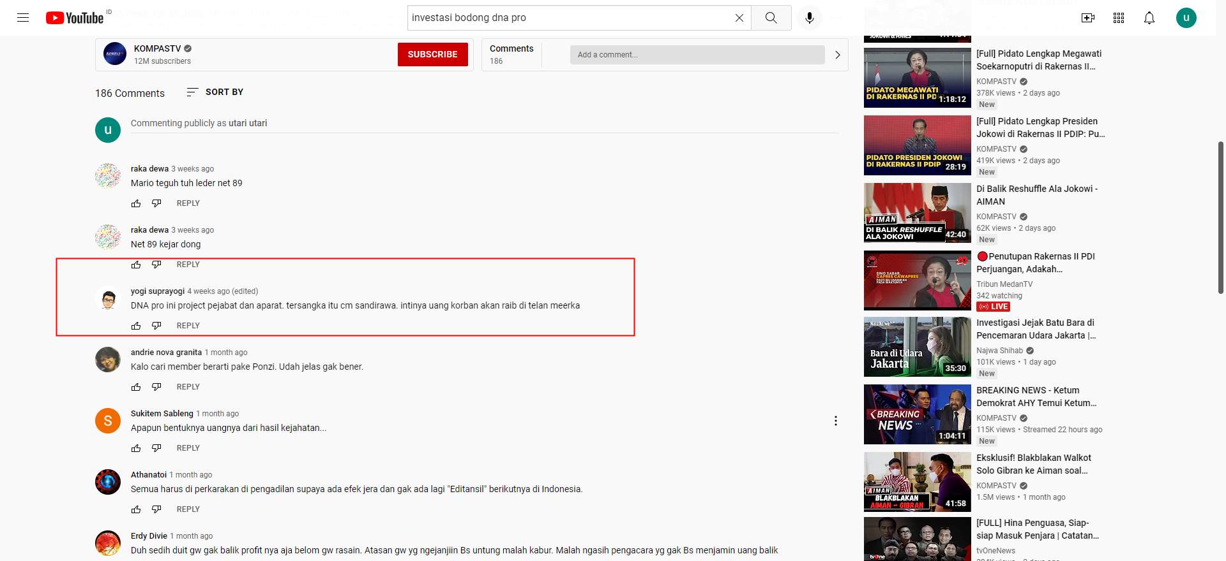Play Di Balik Reshuffle Ala Jokowi thumbnail
The height and width of the screenshot is (561, 1226).
918,213
